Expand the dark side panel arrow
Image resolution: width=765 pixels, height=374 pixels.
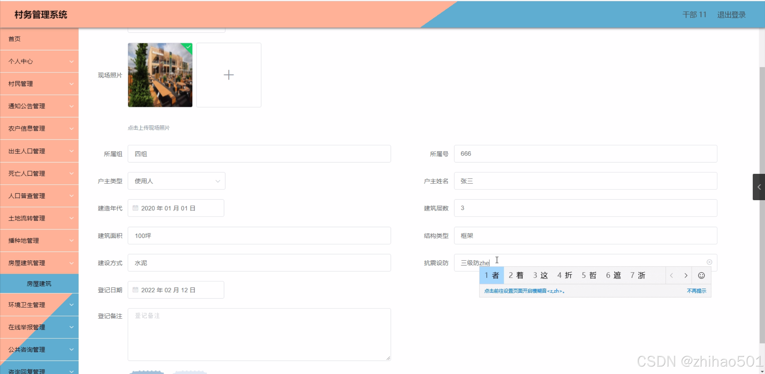[x=759, y=187]
